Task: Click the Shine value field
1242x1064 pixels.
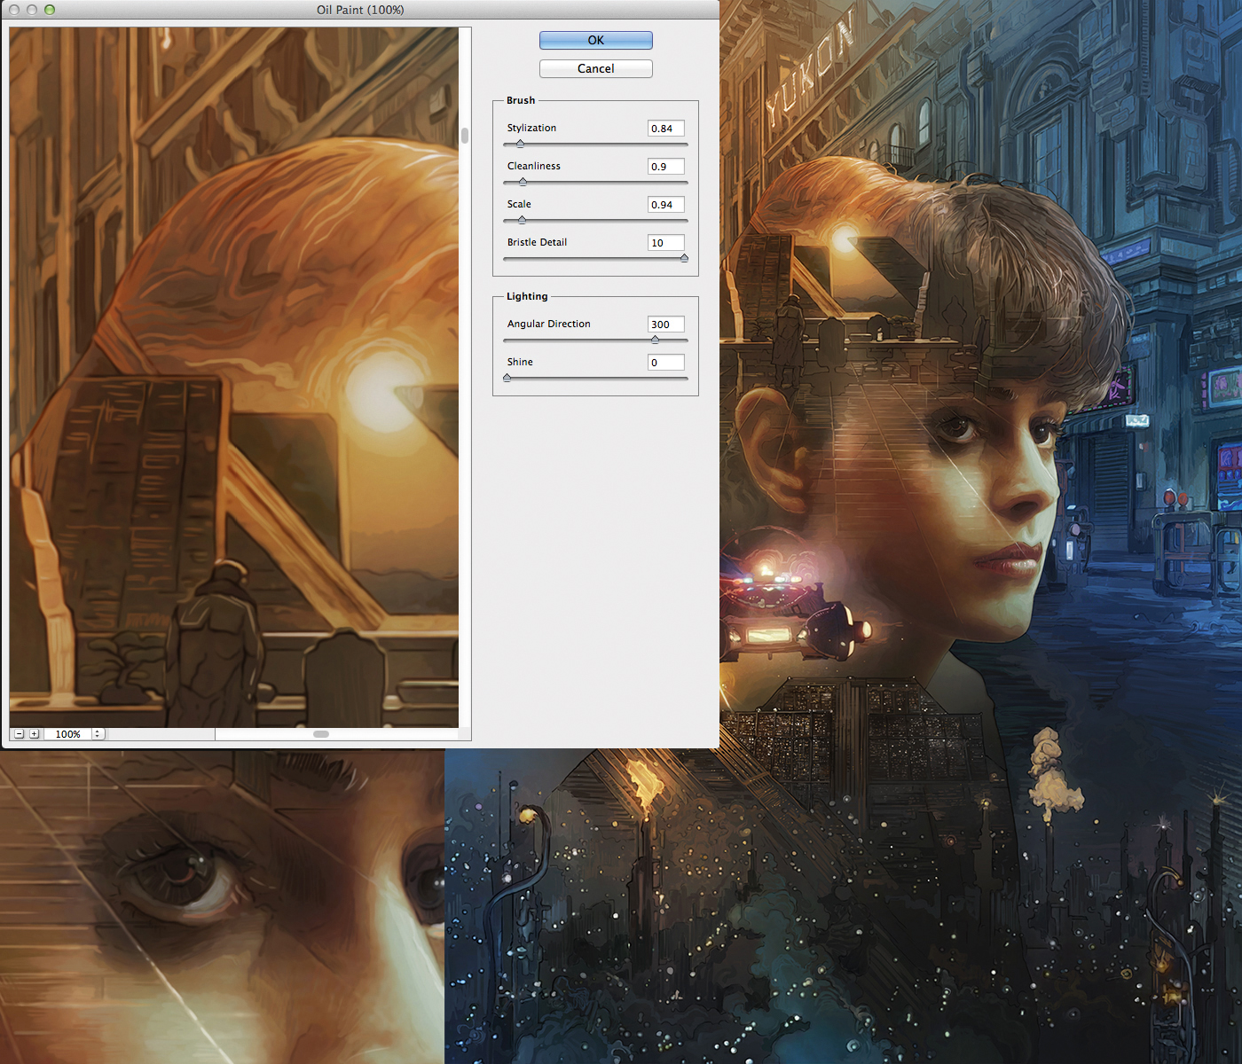Action: pyautogui.click(x=665, y=363)
